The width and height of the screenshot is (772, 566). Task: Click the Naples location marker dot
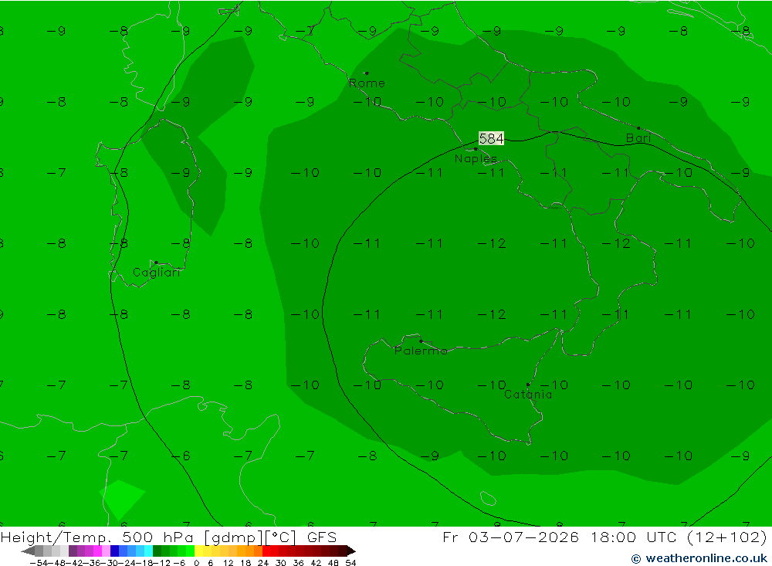coord(476,149)
